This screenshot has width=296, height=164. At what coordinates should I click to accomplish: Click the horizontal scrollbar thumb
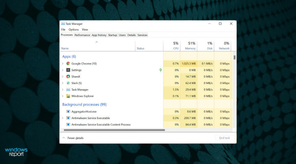pyautogui.click(x=114, y=130)
